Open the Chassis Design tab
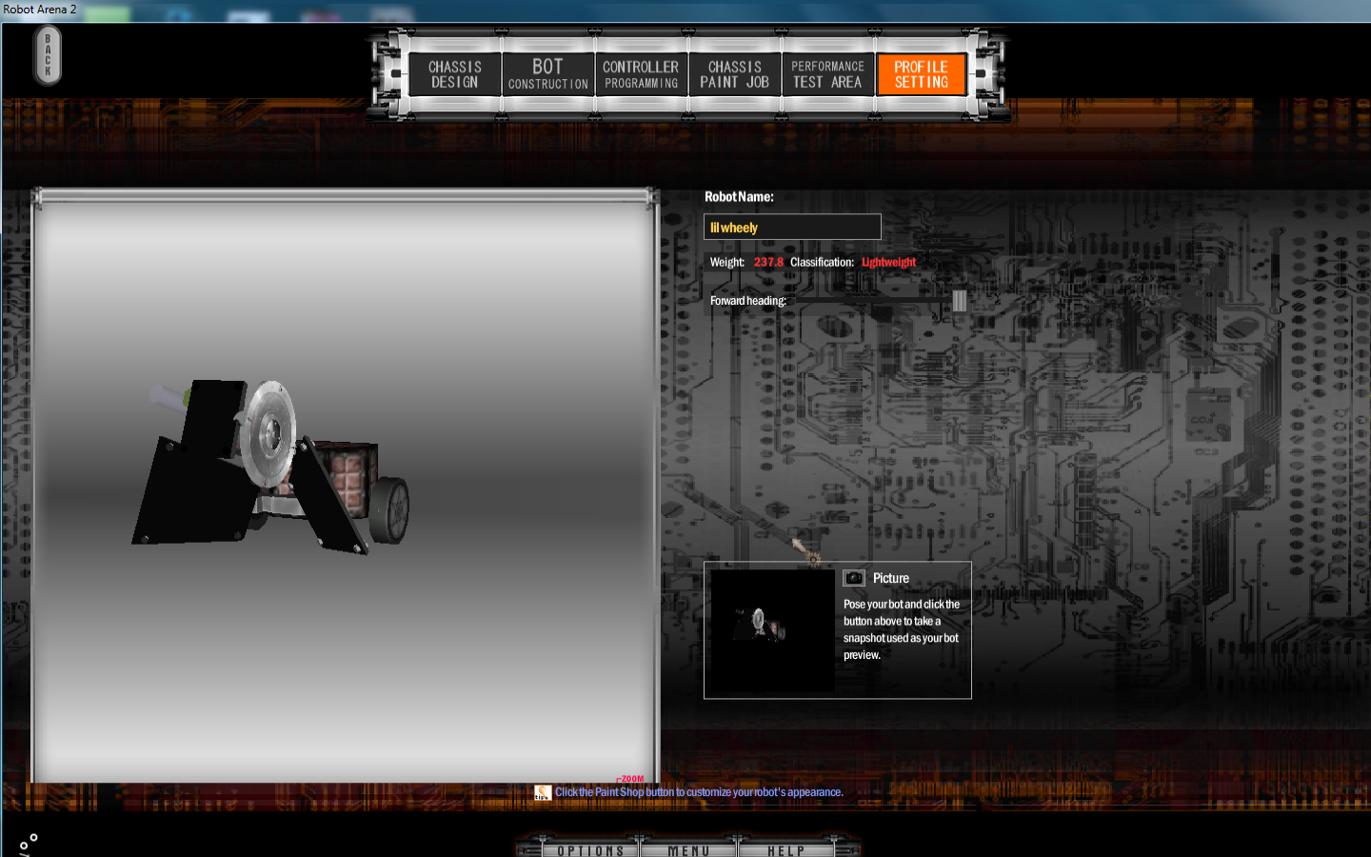Image resolution: width=1371 pixels, height=857 pixels. pyautogui.click(x=455, y=74)
